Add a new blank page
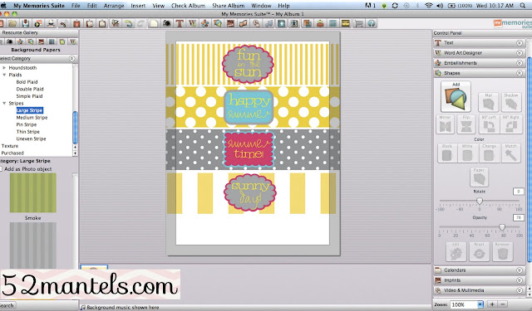The height and width of the screenshot is (311, 532). [x=154, y=23]
